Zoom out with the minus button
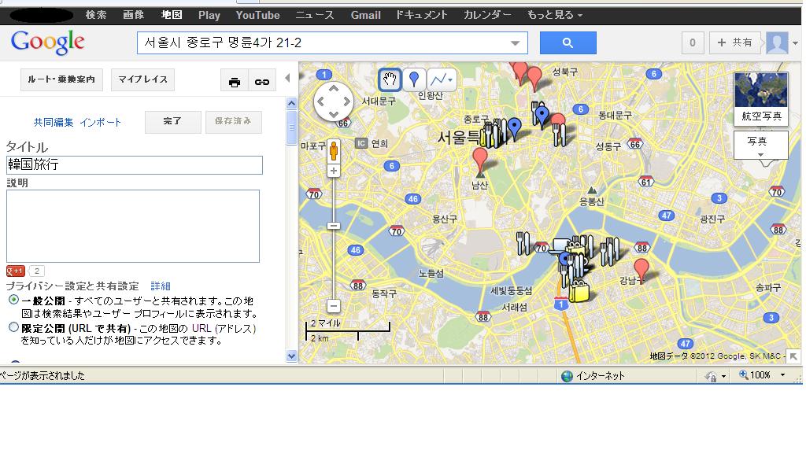 pos(334,306)
